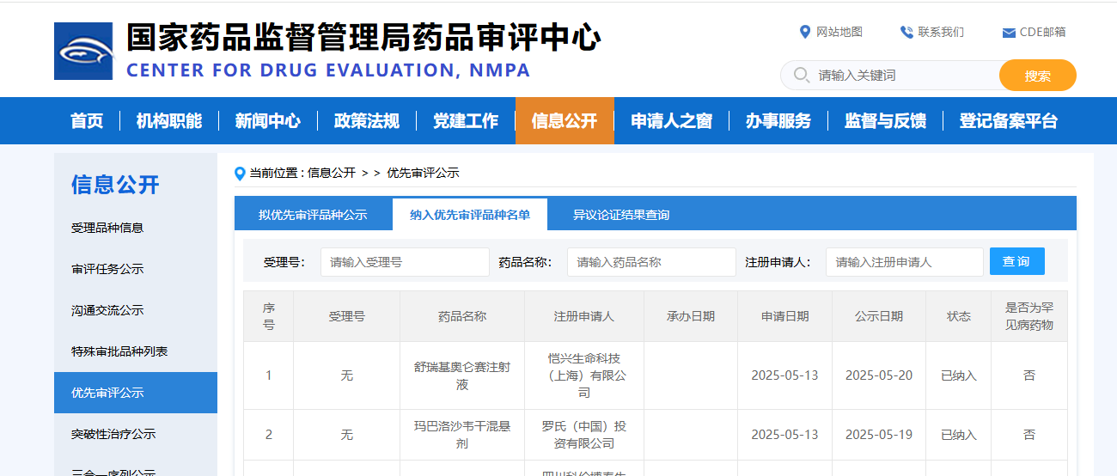Click the 药品名称 column header
Image resolution: width=1117 pixels, height=476 pixels.
[x=462, y=316]
